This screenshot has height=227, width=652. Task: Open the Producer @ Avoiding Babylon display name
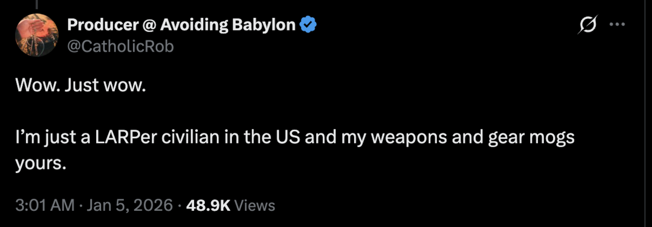[181, 25]
